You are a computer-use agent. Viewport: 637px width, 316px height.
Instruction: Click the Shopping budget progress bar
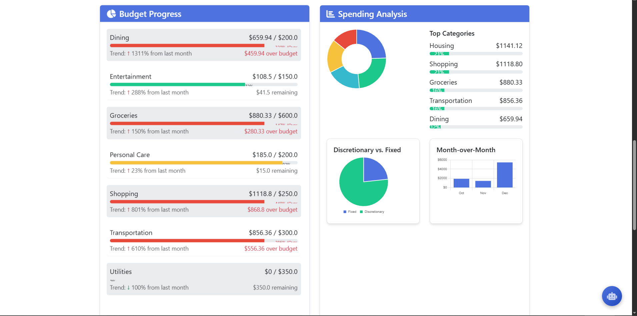point(187,202)
